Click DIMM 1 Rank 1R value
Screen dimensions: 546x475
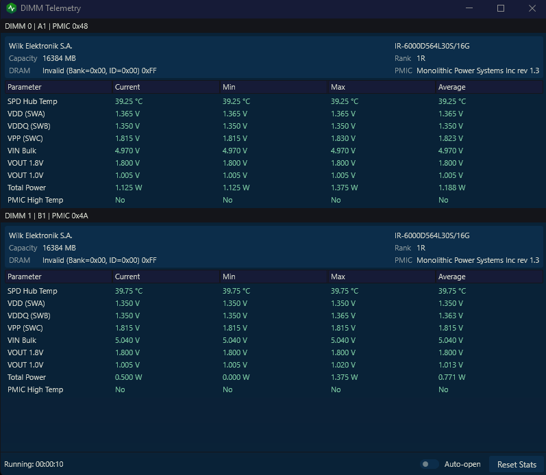pyautogui.click(x=421, y=248)
